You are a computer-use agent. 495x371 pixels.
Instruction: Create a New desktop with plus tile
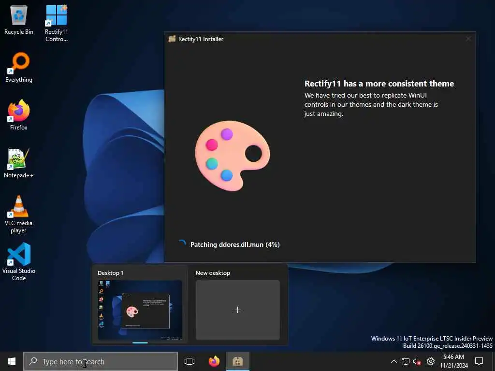238,310
